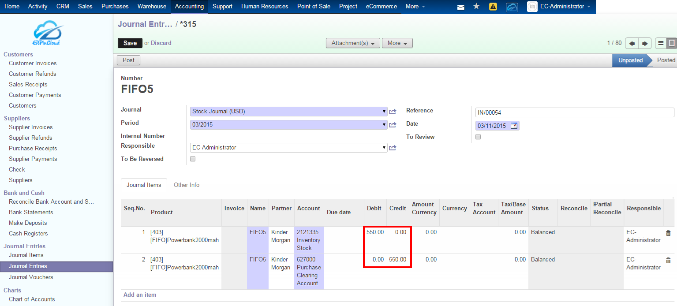Expand the More menu in top navigation
Screen dimensions: 677x306
point(415,7)
